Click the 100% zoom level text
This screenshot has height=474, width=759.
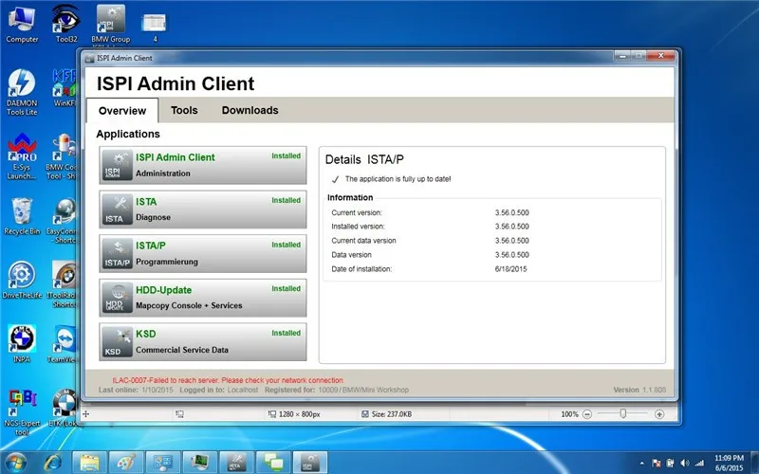[569, 414]
